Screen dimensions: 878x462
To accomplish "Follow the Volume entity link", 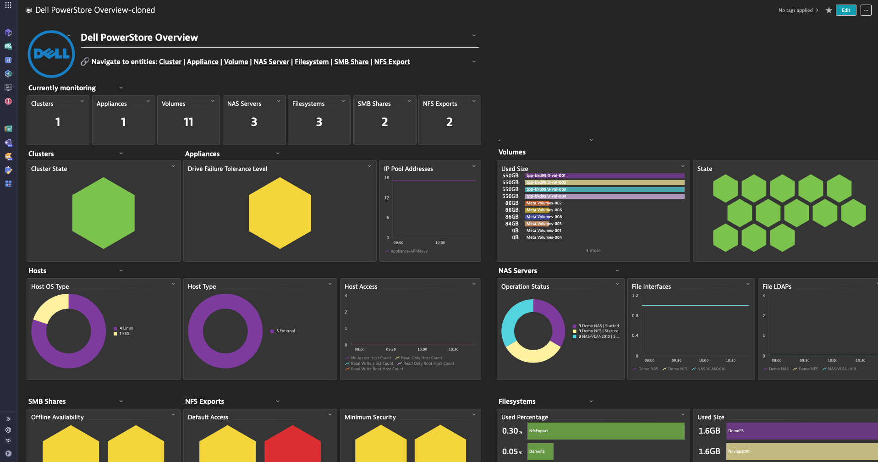I will point(236,62).
